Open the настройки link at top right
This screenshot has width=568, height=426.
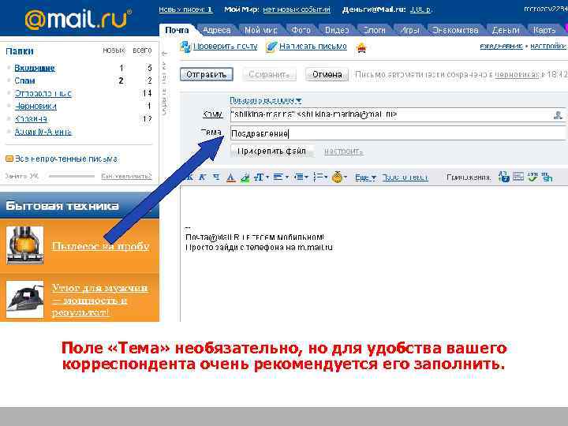pos(547,46)
